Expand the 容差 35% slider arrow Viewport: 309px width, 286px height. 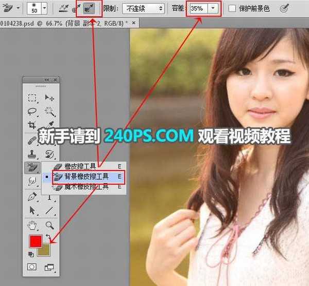pos(214,9)
